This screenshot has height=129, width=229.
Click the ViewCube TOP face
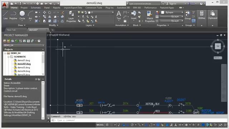pyautogui.click(x=218, y=46)
